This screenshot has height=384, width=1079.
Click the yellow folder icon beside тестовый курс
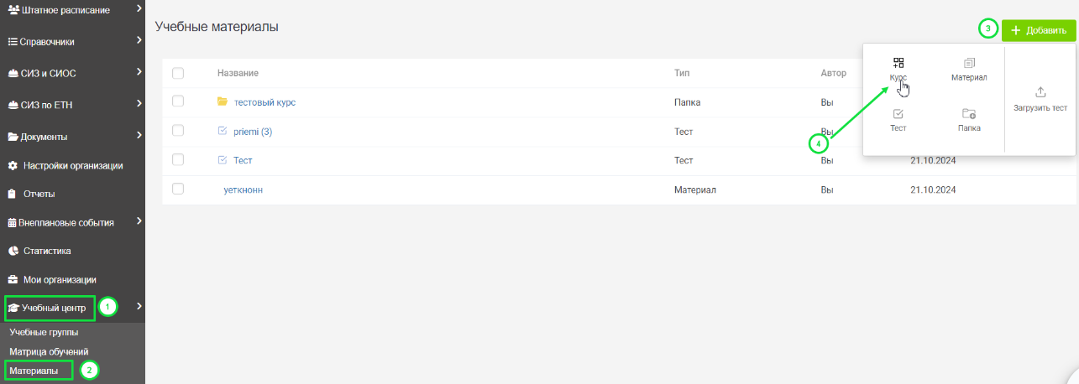[x=223, y=101]
